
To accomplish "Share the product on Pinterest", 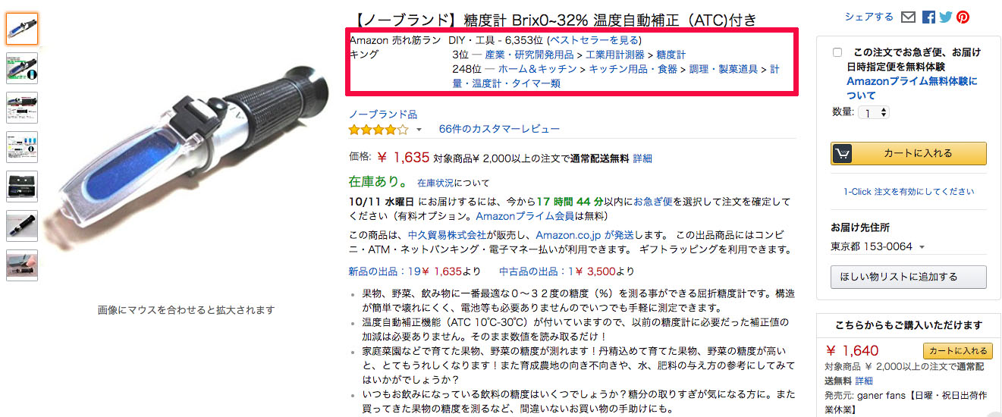I will 963,17.
